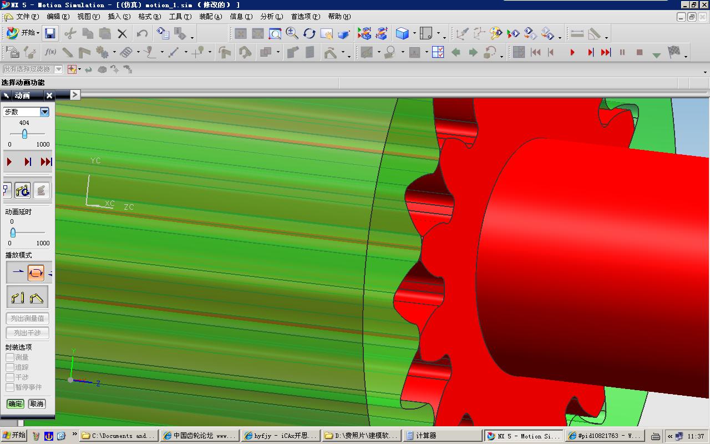Viewport: 710px width, 444px height.
Task: Expand the blue cube rendering style arrow
Action: point(414,34)
